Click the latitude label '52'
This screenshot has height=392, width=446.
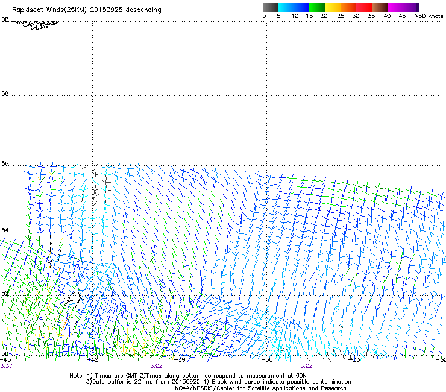[5, 293]
